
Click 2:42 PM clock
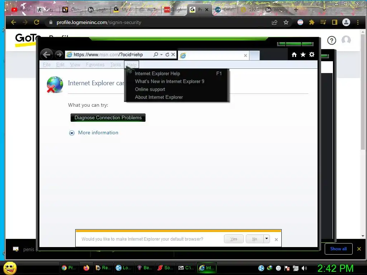(335, 268)
